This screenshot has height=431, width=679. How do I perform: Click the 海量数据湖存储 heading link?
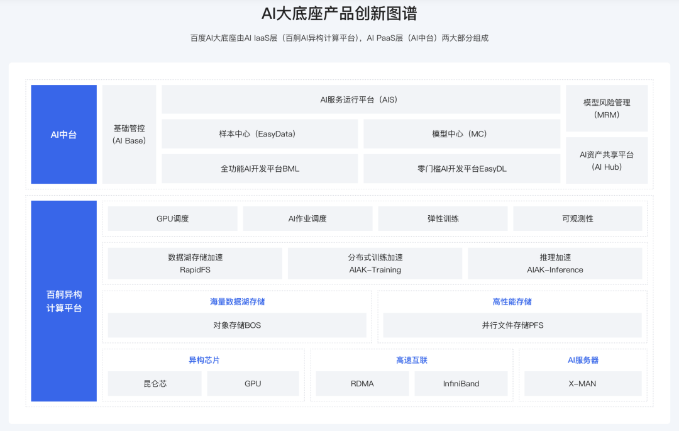(237, 301)
